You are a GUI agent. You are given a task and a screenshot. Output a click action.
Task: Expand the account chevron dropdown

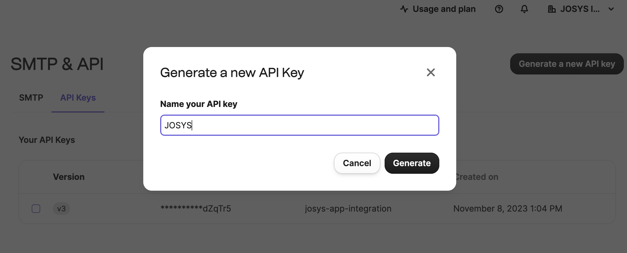611,9
